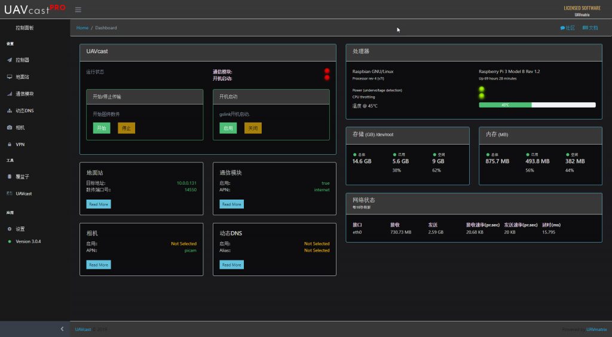This screenshot has height=337, width=612.
Task: Click the 15.795 latency value
Action: (549, 232)
